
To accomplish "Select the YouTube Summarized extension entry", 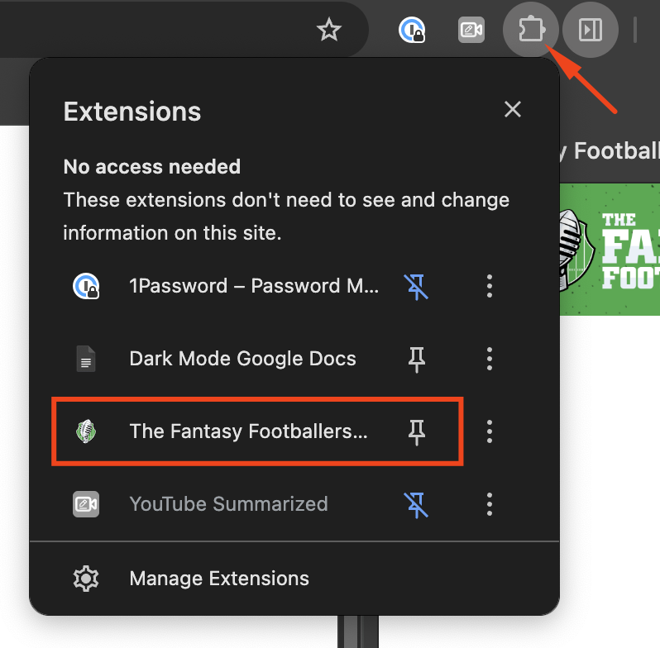I will (228, 504).
